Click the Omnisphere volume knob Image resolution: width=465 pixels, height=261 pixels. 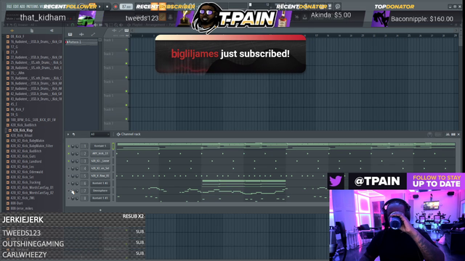pyautogui.click(x=77, y=191)
